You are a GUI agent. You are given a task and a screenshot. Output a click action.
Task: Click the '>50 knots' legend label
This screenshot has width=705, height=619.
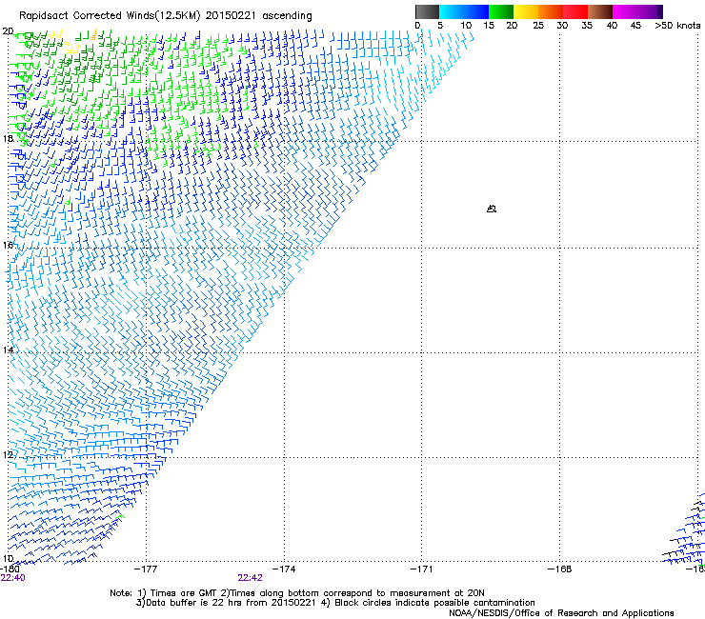click(677, 25)
